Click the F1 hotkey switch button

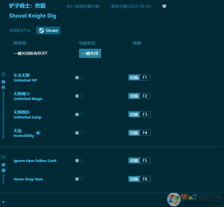tap(139, 78)
